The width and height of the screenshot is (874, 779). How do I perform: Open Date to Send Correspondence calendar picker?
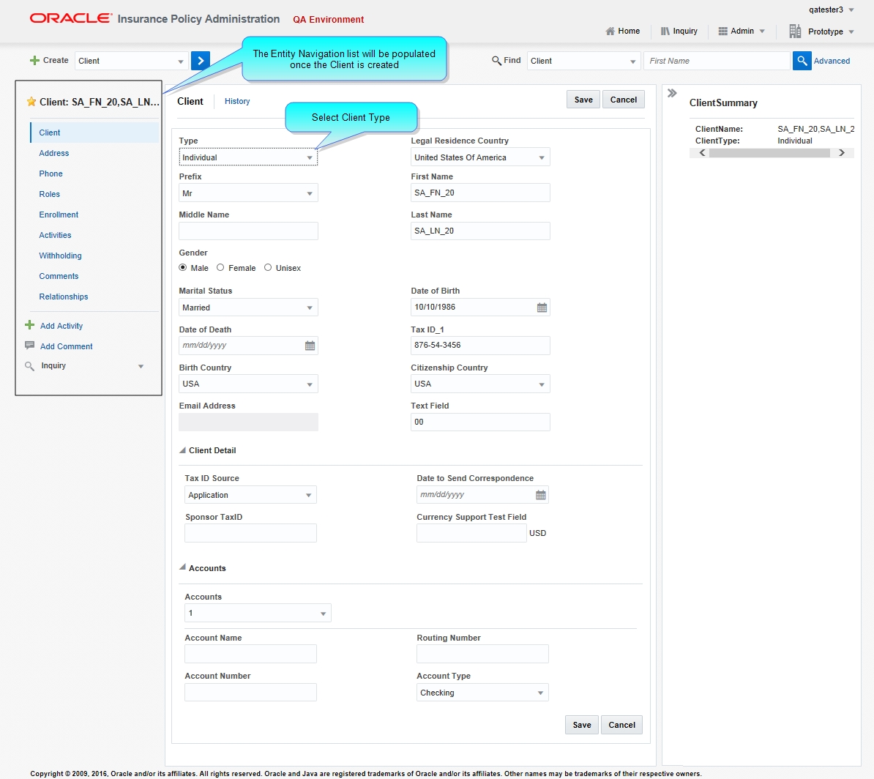tap(541, 495)
